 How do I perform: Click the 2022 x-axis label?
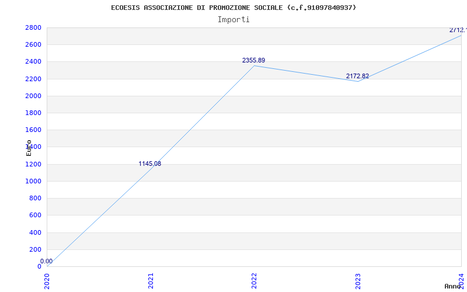[254, 281]
